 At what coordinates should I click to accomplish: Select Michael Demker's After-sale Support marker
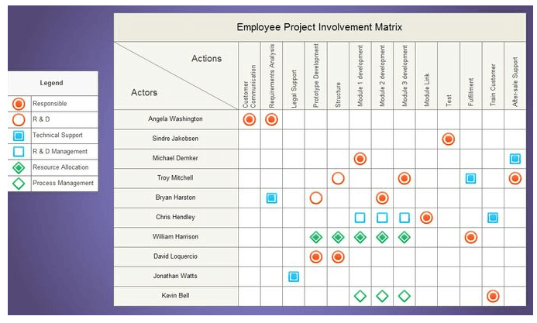pyautogui.click(x=515, y=159)
